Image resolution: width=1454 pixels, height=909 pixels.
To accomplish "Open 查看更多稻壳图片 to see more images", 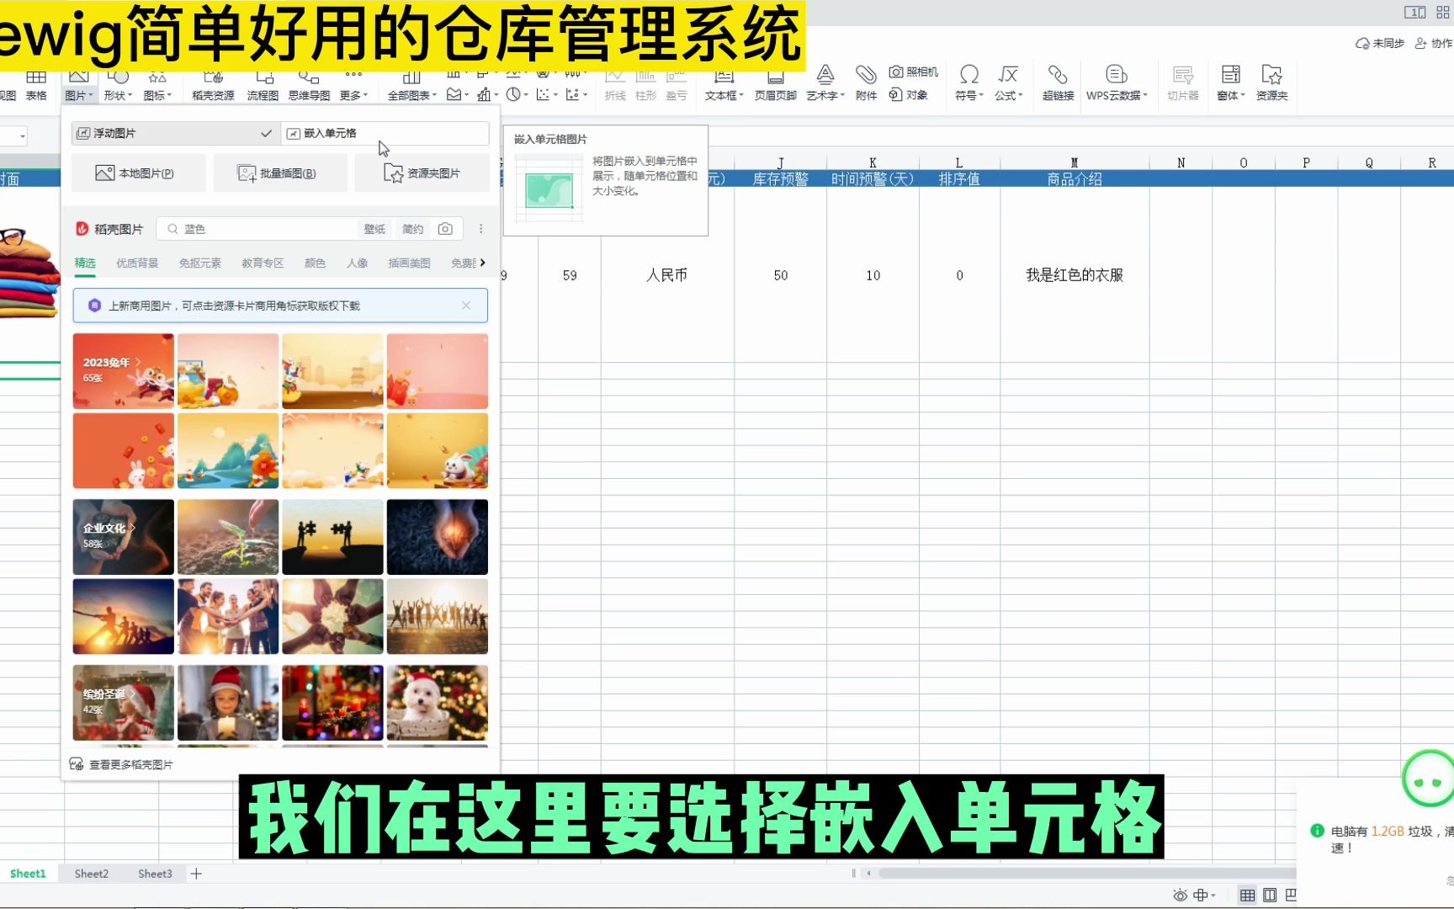I will (130, 764).
